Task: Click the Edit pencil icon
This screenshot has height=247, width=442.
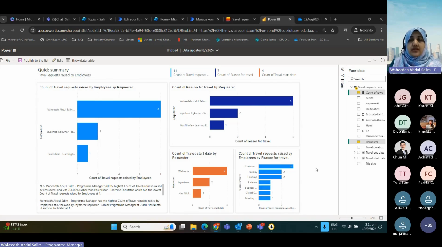Action: [x=54, y=60]
